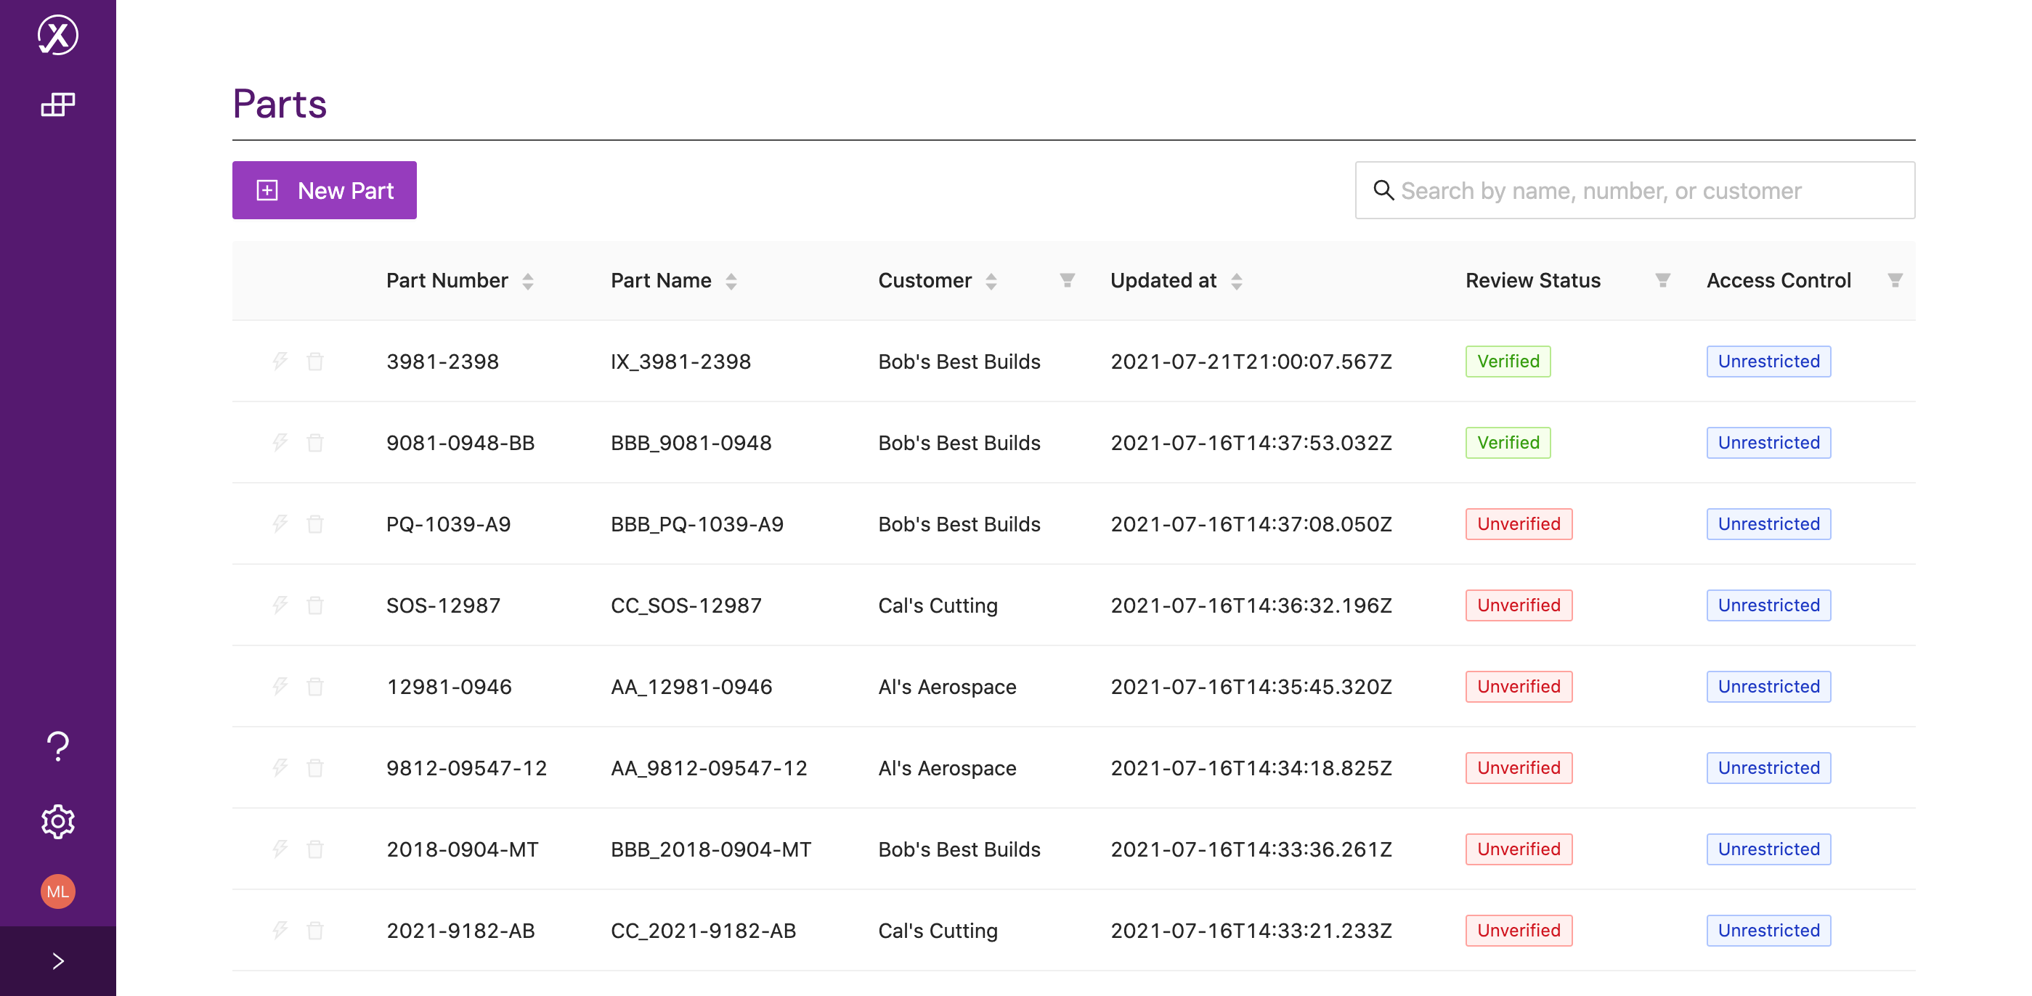Image resolution: width=2032 pixels, height=996 pixels.
Task: Toggle review status for AA_12981-0946
Action: [x=1519, y=685]
